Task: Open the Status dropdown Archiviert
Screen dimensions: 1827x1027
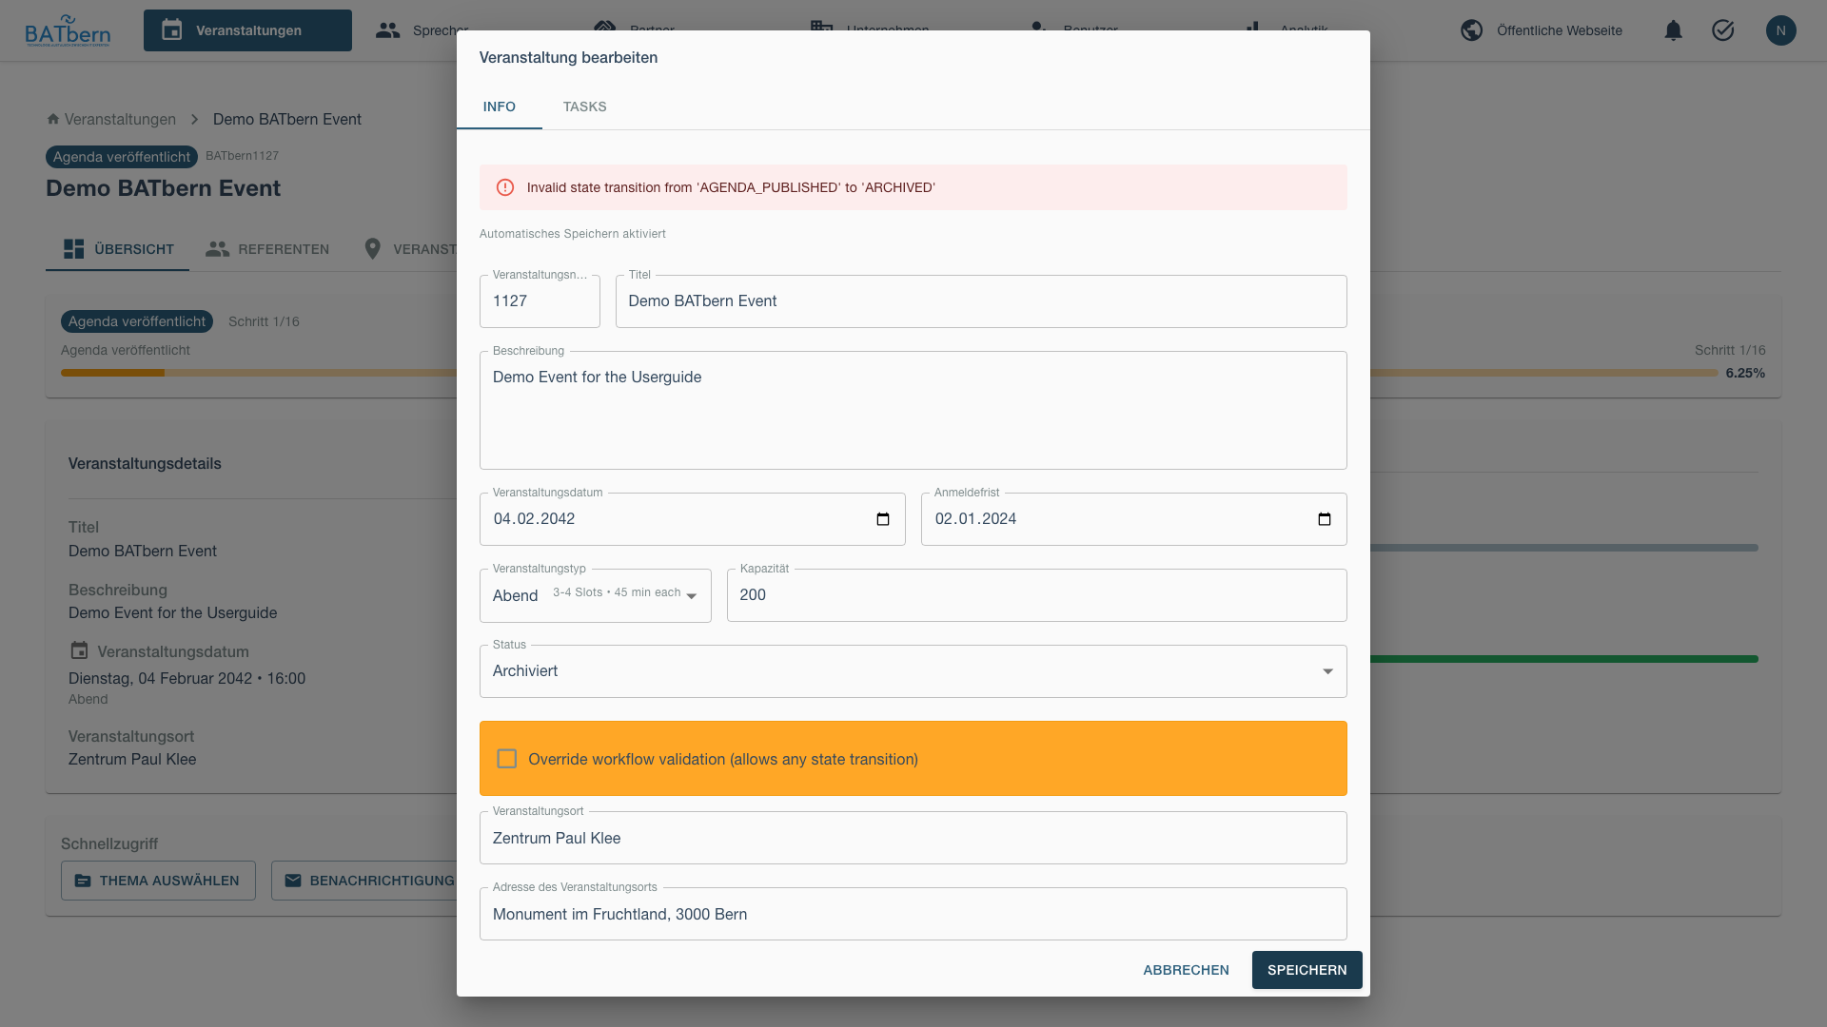Action: (913, 671)
